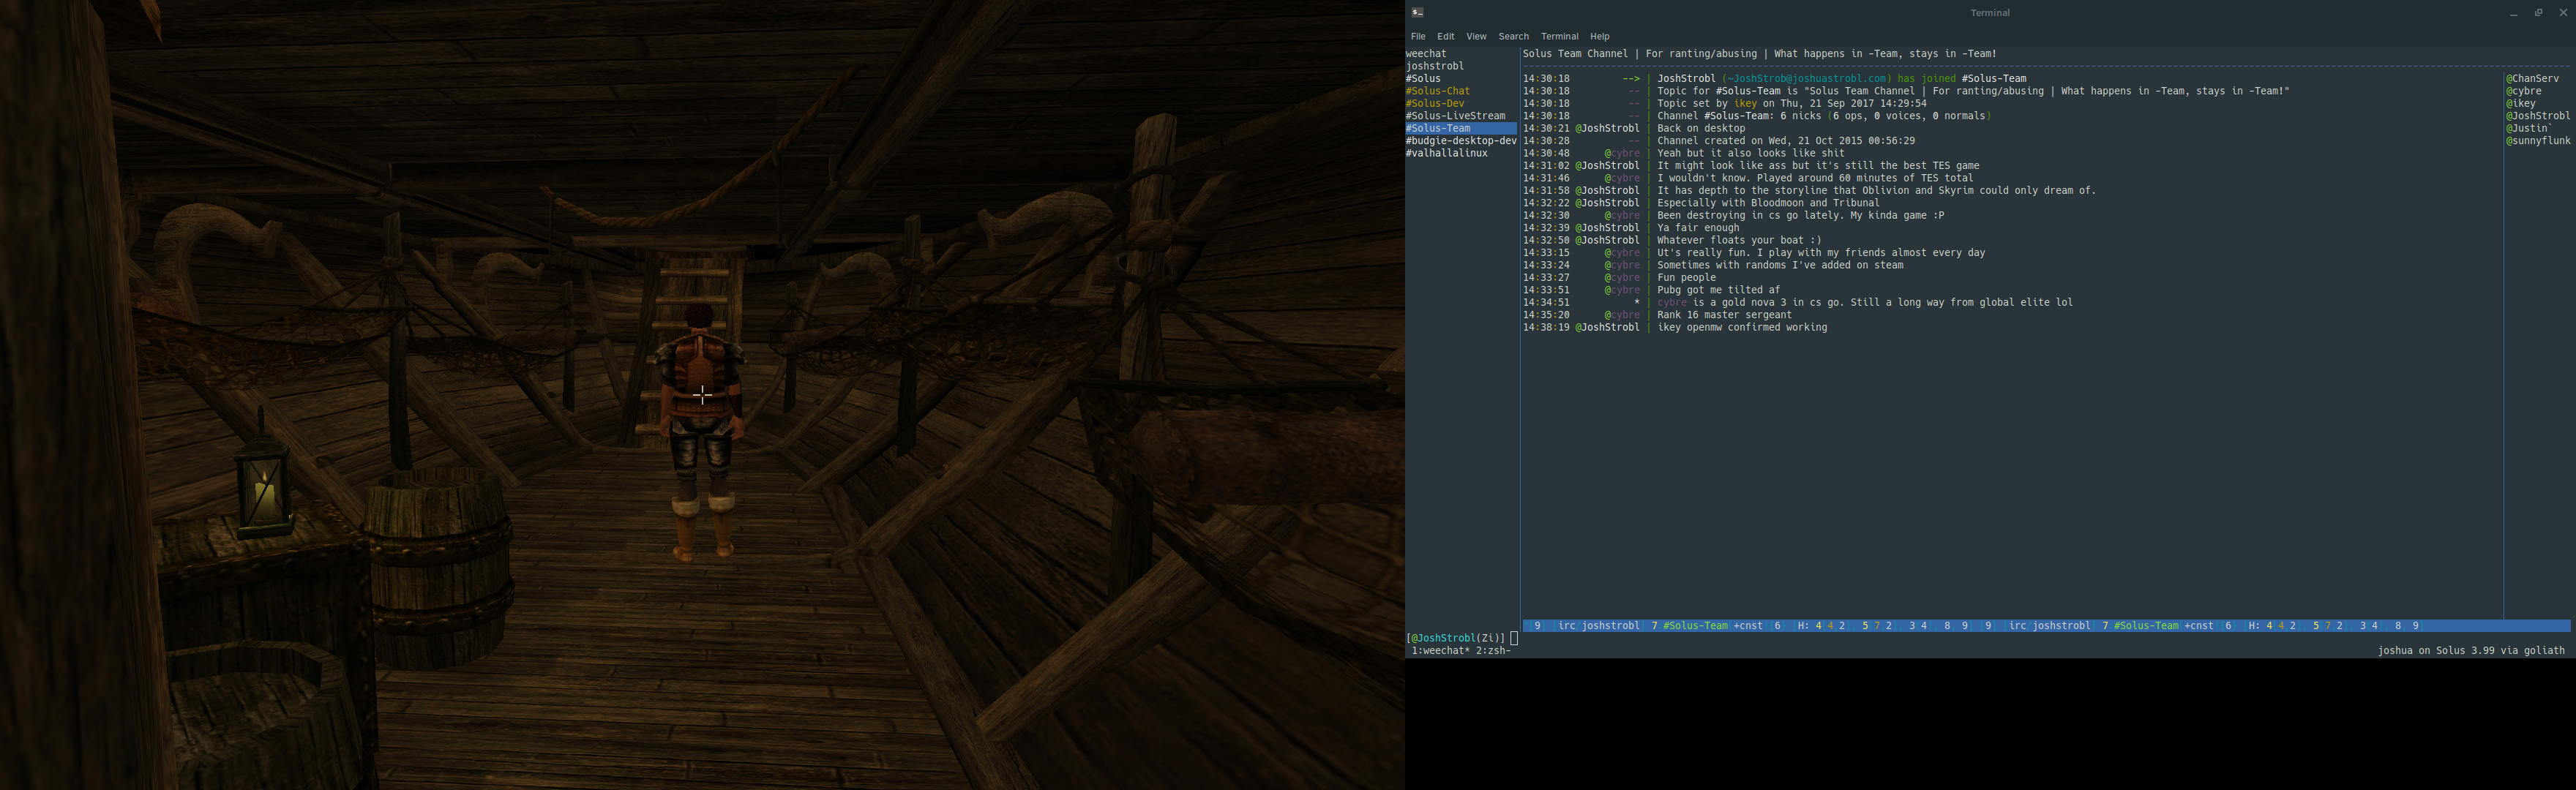
Task: Click the 14:38:19 timestamp
Action: coord(1545,328)
